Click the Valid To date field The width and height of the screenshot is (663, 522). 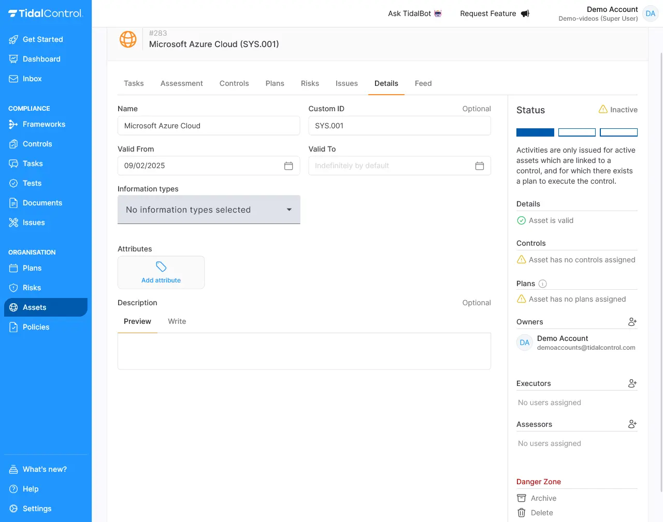[x=399, y=166]
